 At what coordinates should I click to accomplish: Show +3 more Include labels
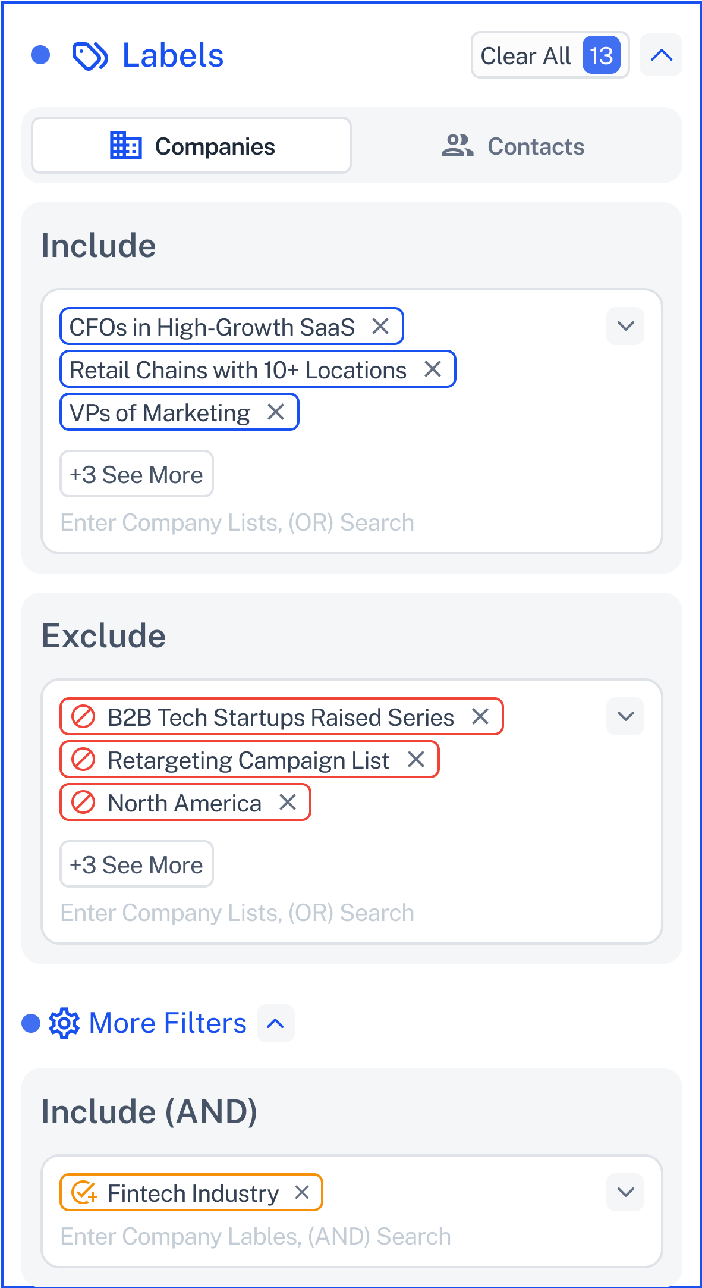coord(137,474)
